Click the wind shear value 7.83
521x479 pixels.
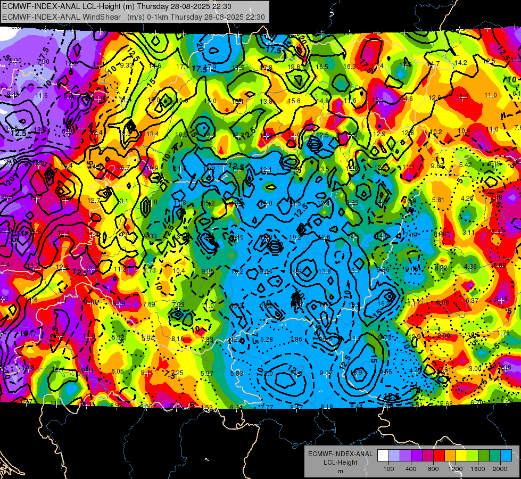[x=208, y=340]
